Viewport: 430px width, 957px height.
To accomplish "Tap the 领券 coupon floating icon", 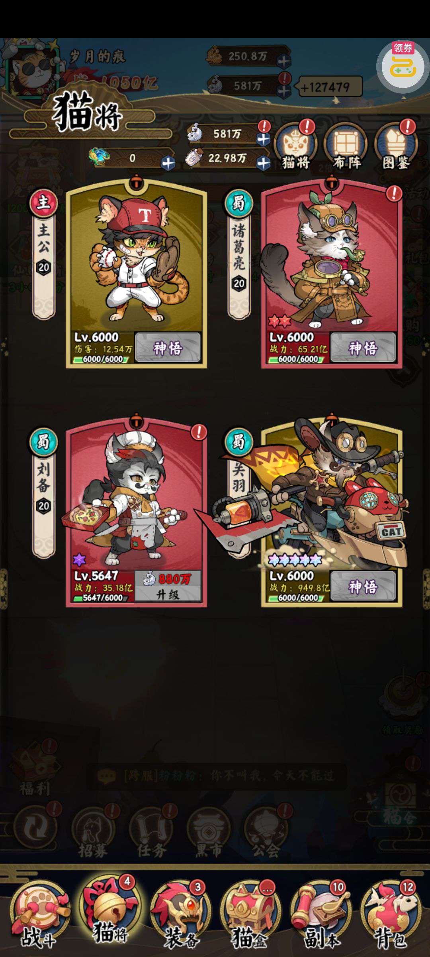I will point(403,66).
